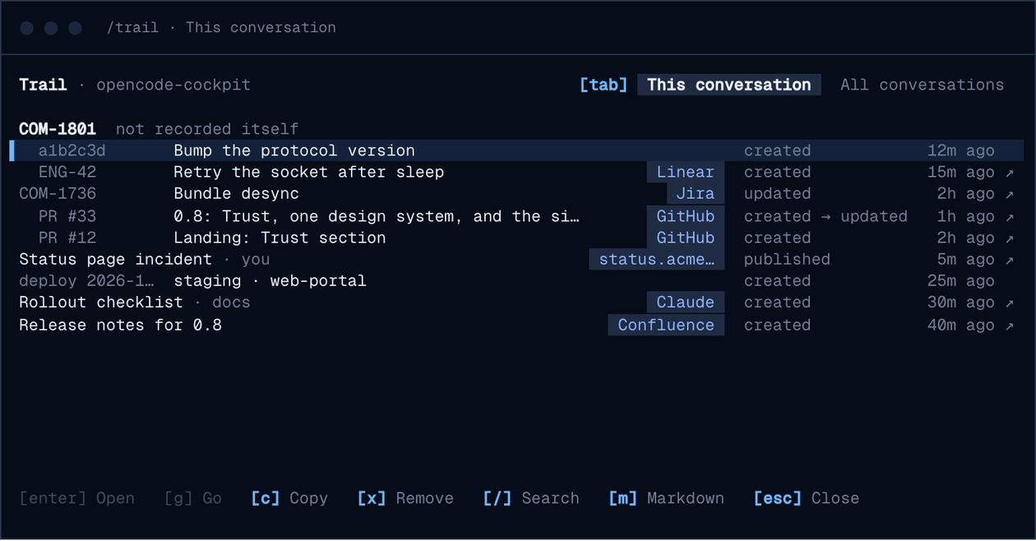Viewport: 1036px width, 541px height.
Task: Select the Status page incident row
Action: coord(516,260)
